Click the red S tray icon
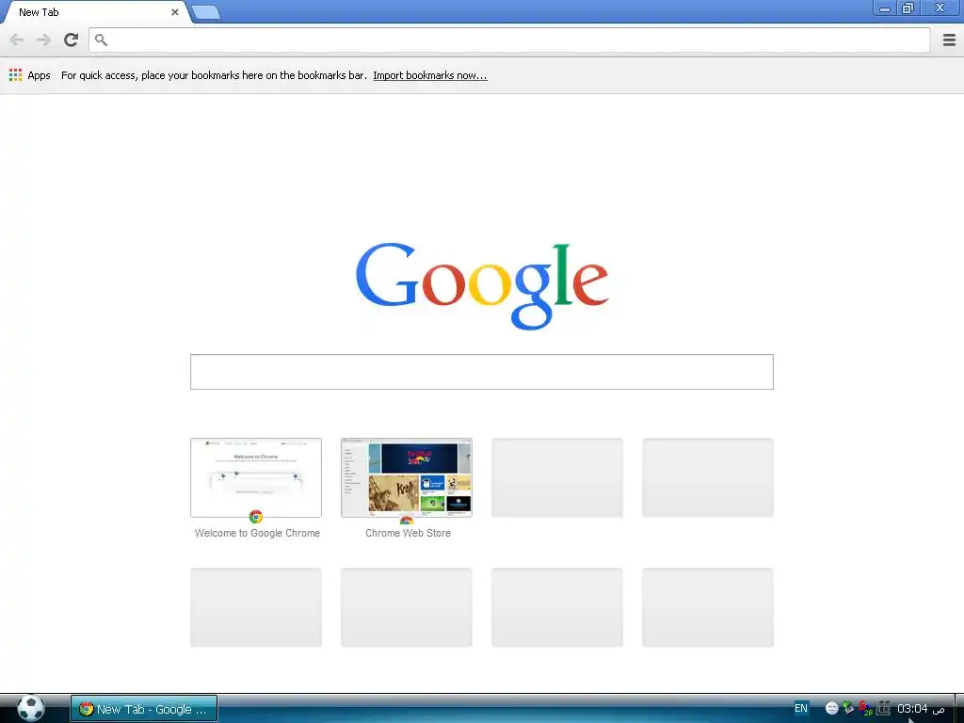964x723 pixels. pyautogui.click(x=865, y=708)
